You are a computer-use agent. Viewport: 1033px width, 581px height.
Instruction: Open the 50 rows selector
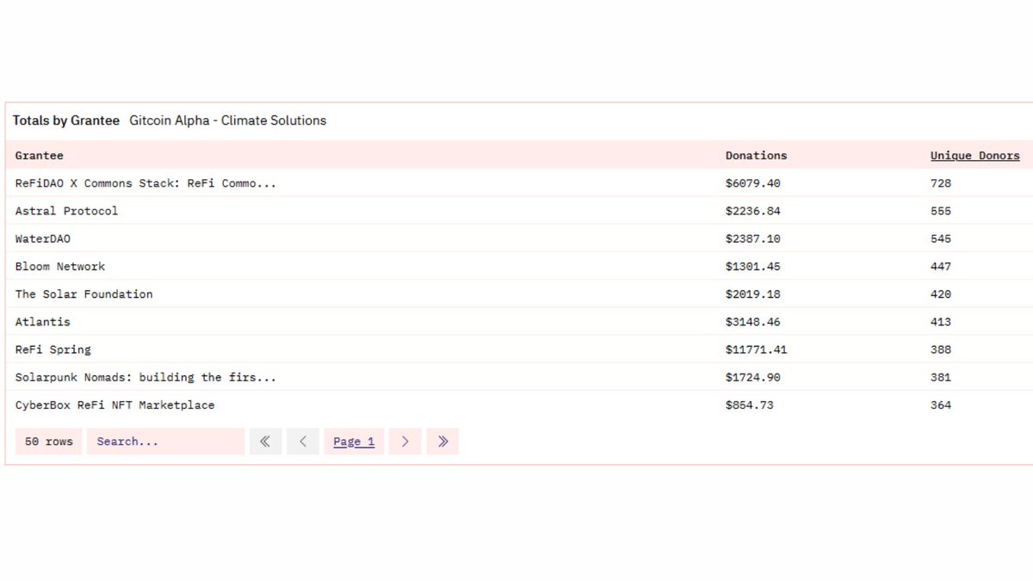(49, 442)
